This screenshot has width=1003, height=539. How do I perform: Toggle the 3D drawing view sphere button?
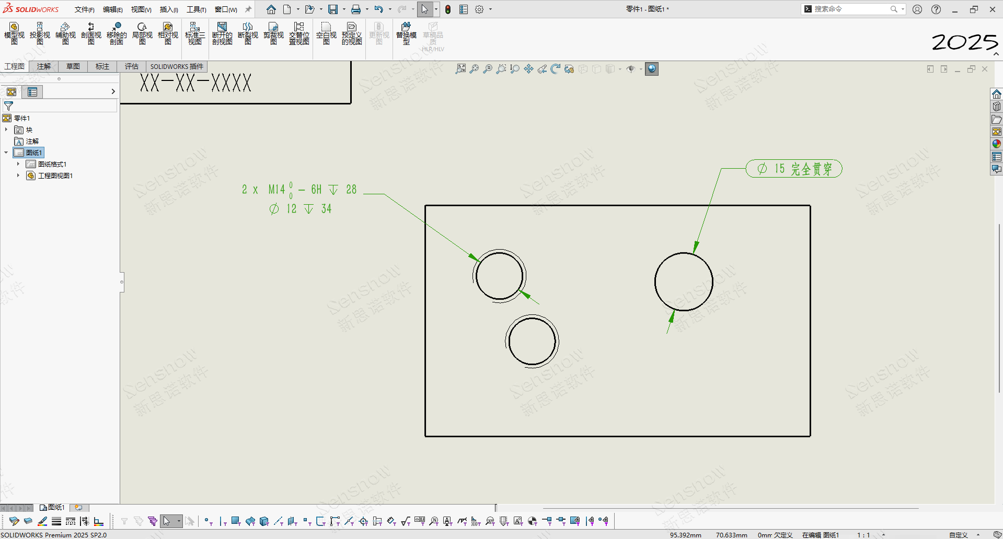point(652,69)
